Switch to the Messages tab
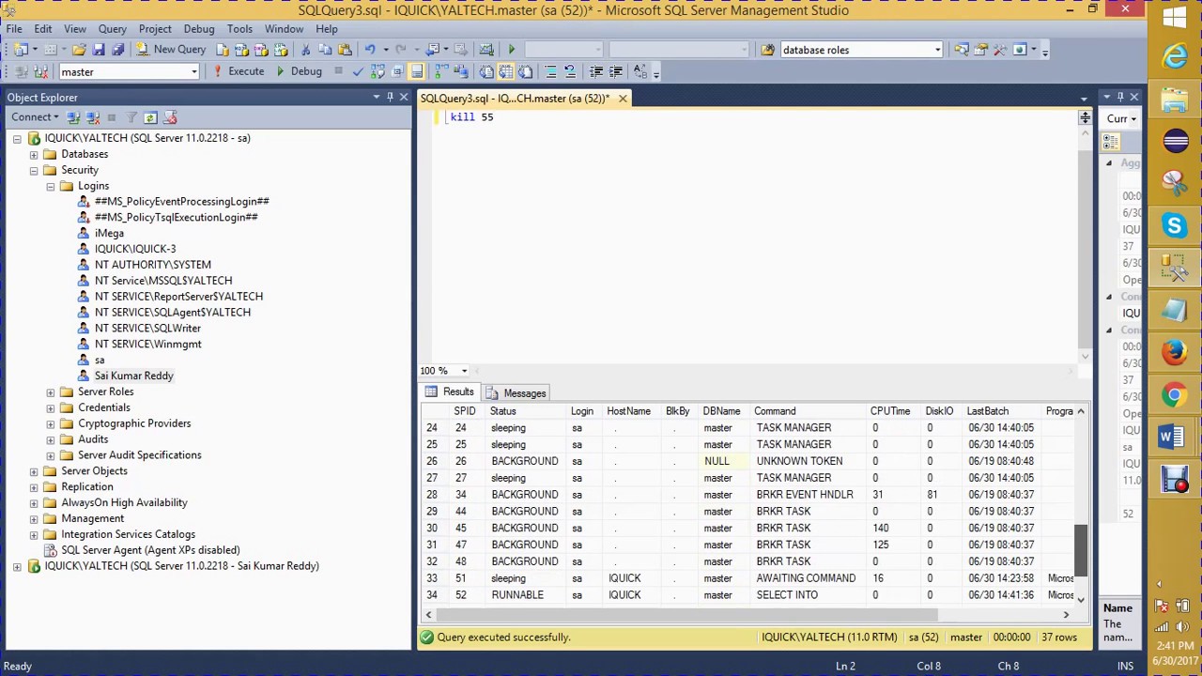Viewport: 1202px width, 676px height. (x=516, y=393)
